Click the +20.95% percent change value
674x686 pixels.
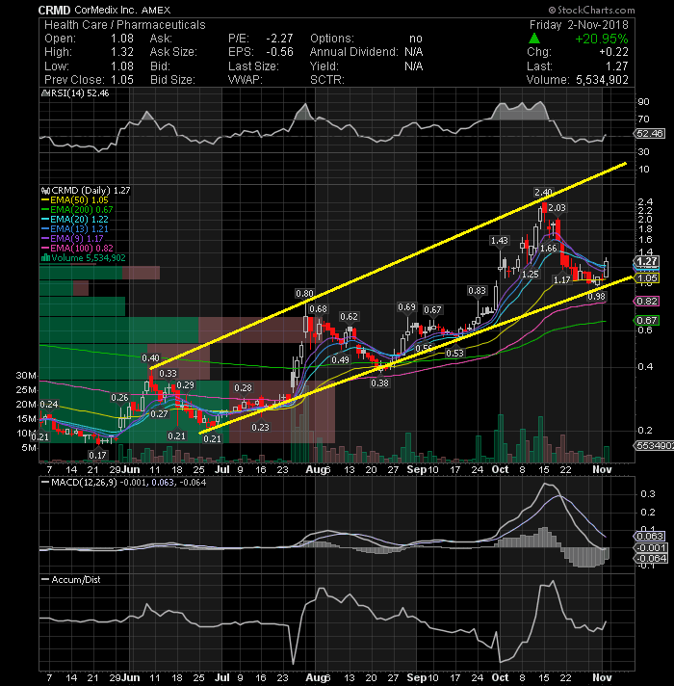click(x=602, y=39)
